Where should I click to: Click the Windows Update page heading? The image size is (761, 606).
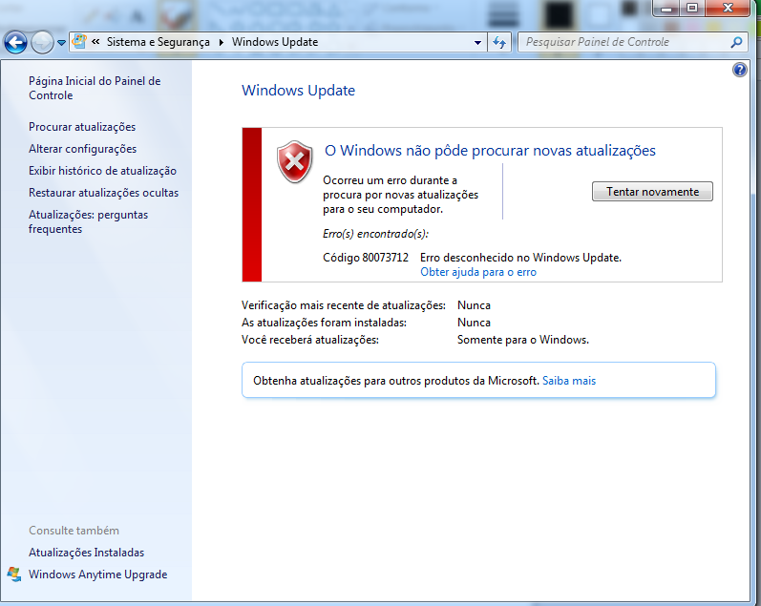coord(299,91)
